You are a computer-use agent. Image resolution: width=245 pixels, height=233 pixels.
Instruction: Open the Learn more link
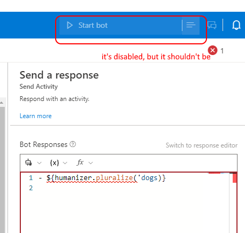(36, 116)
